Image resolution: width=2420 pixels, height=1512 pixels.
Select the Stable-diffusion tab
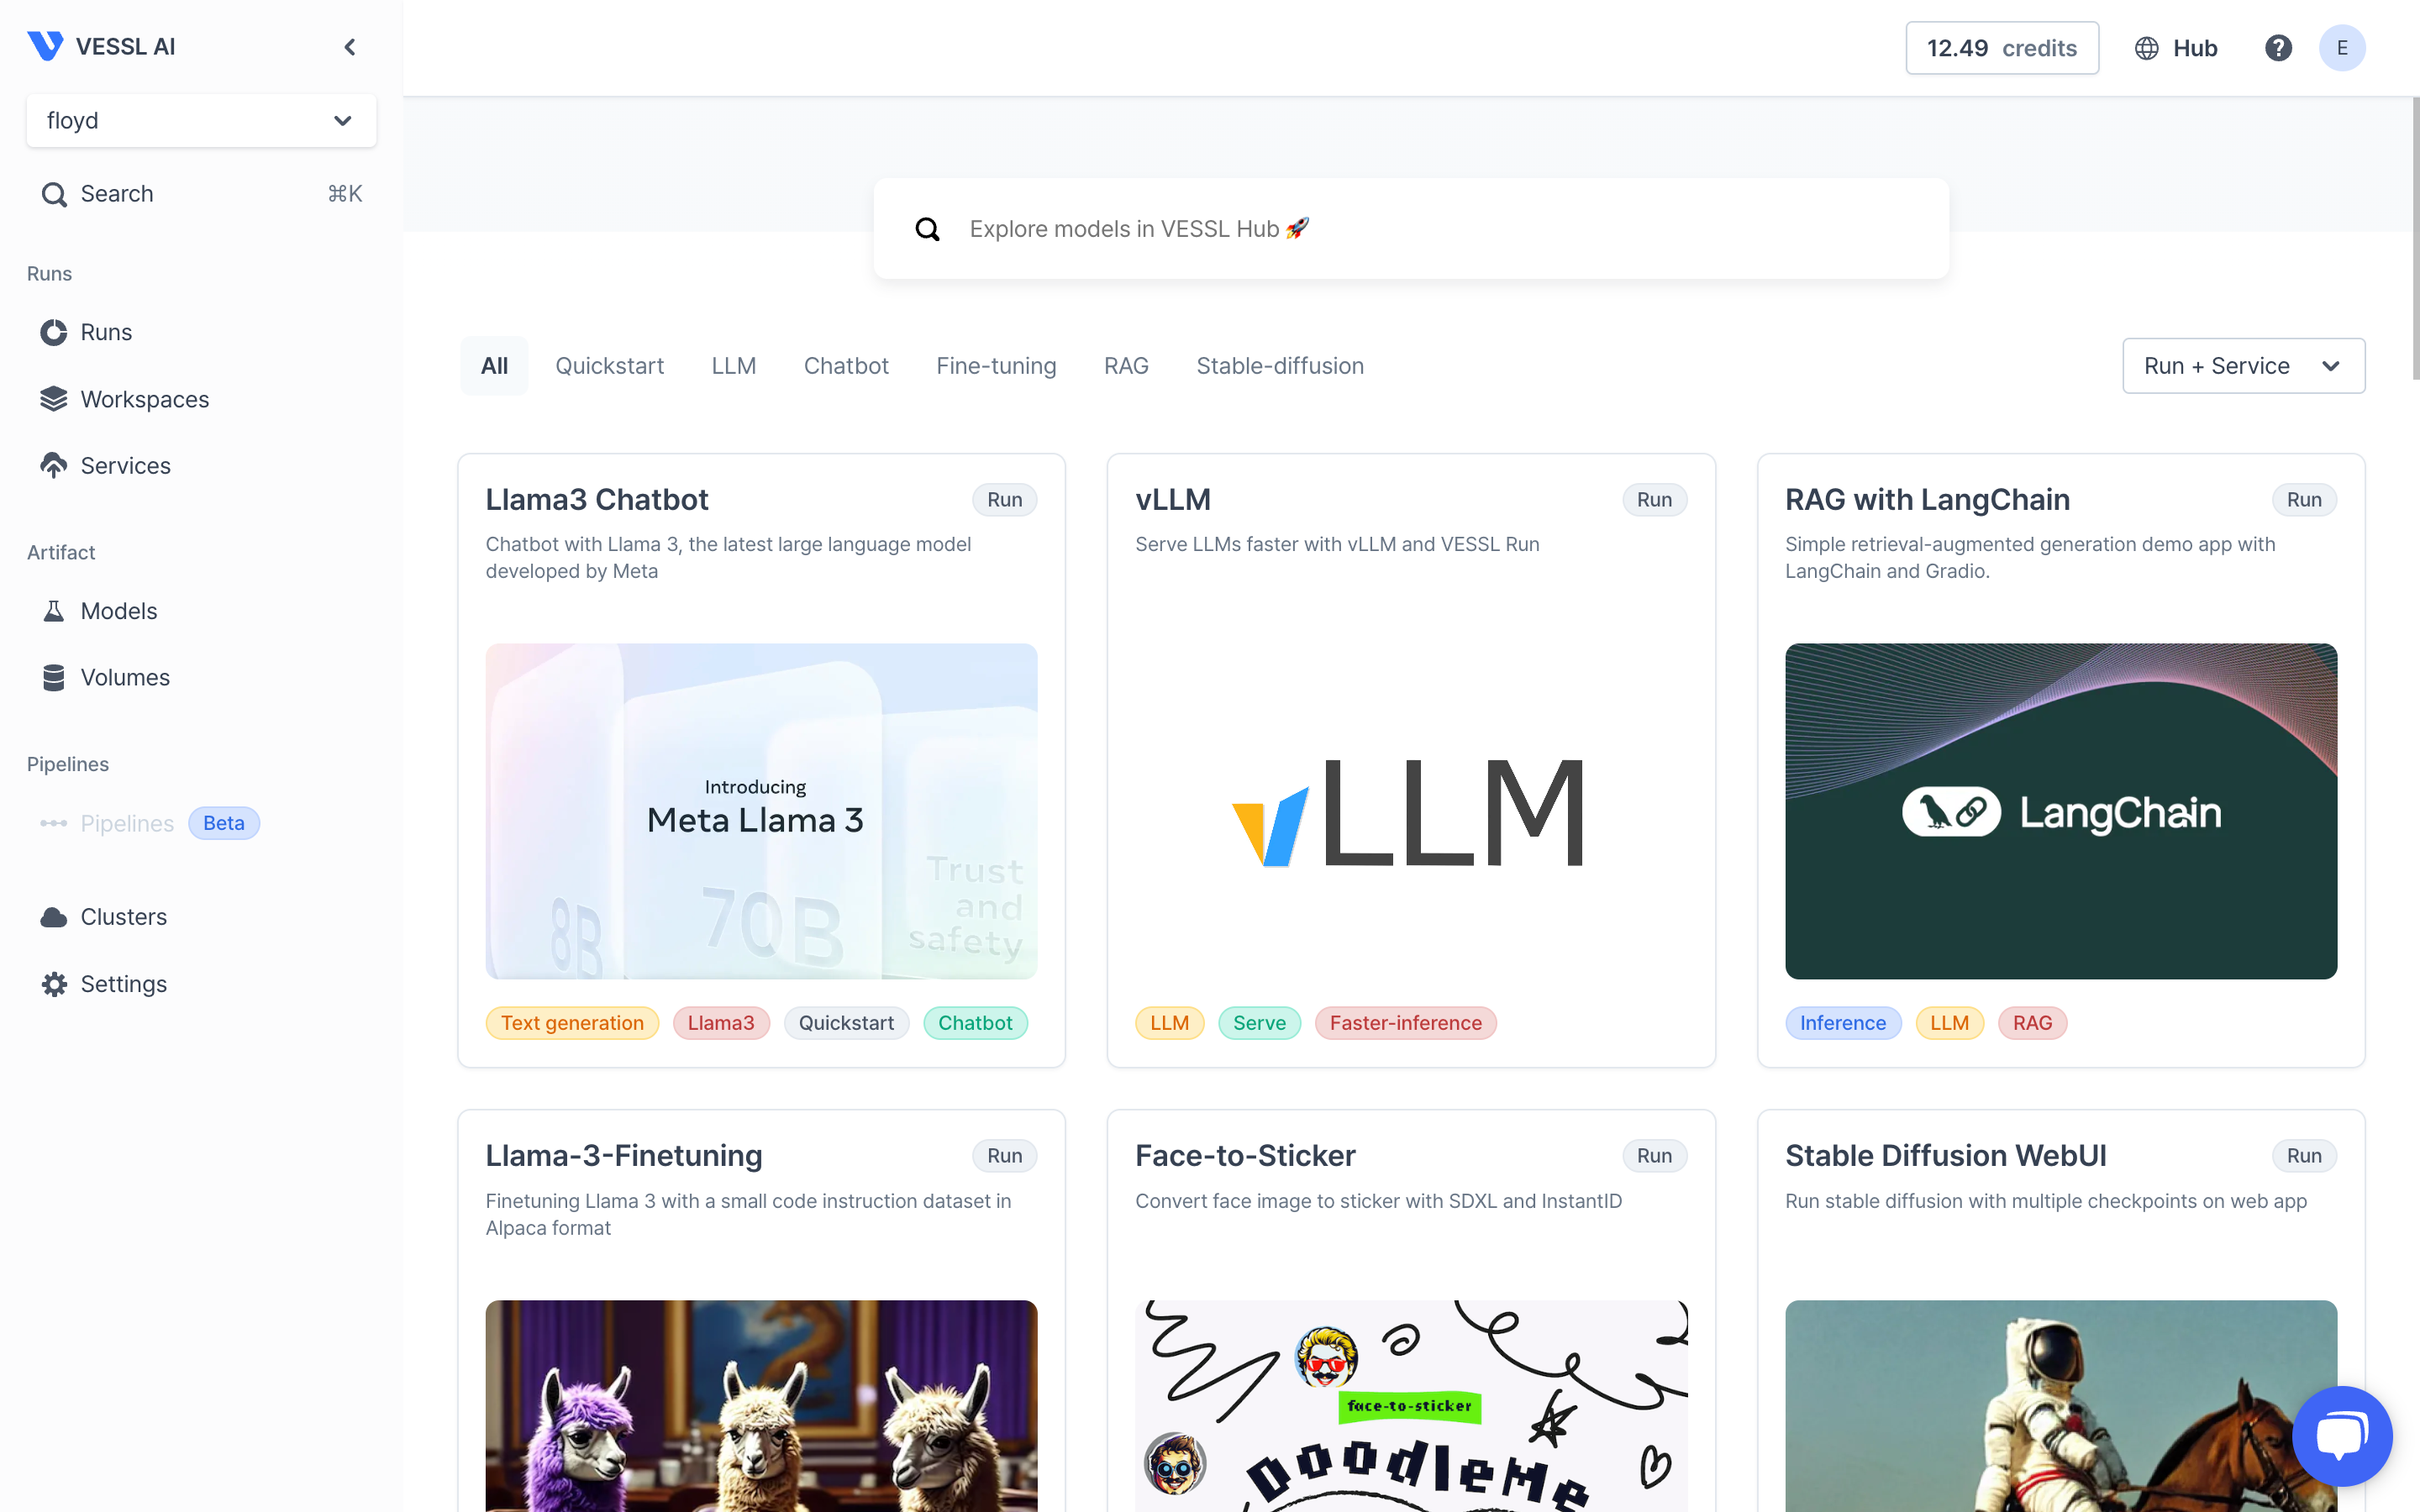point(1280,366)
